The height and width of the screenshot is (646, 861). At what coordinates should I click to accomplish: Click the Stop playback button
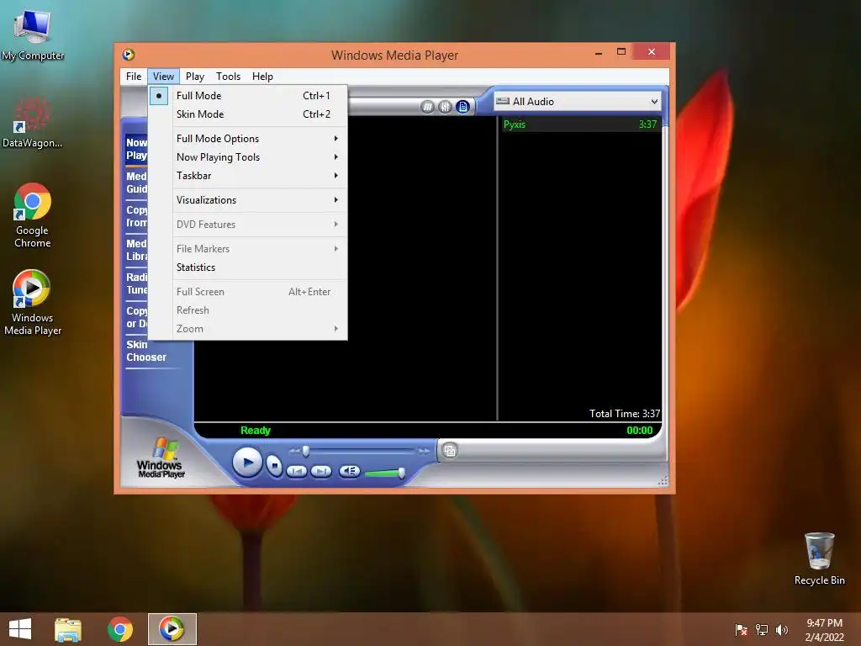tap(274, 466)
